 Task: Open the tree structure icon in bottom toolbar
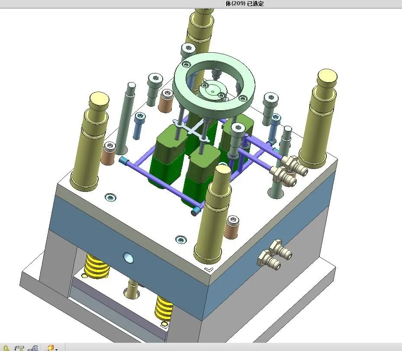(33, 348)
